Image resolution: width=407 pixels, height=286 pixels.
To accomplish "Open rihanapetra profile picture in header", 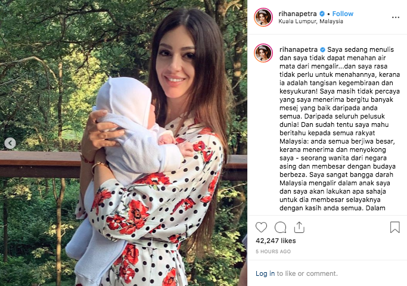I will (263, 17).
